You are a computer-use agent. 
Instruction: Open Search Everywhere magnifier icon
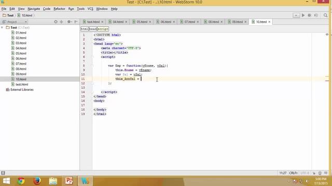click(325, 16)
